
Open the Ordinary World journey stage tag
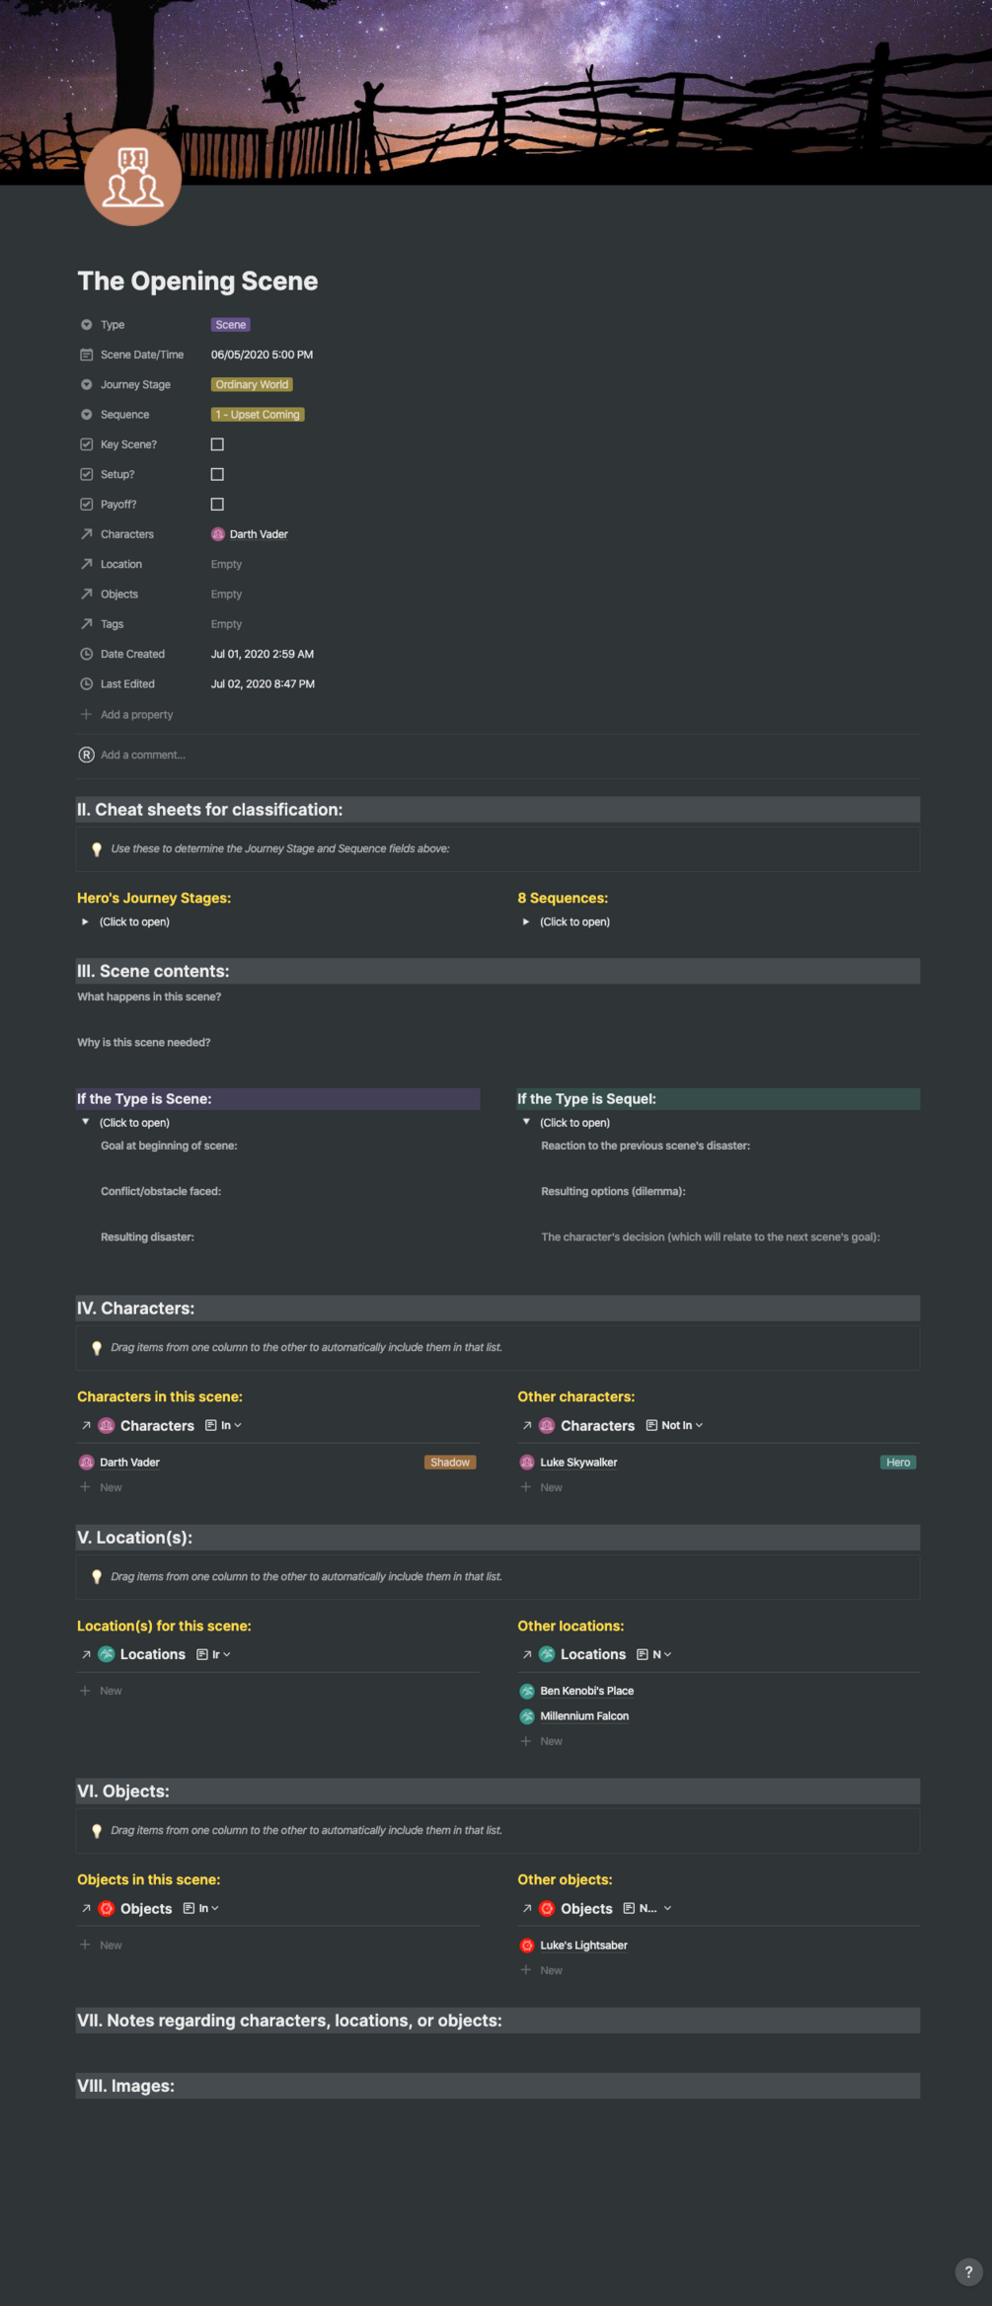(x=252, y=385)
